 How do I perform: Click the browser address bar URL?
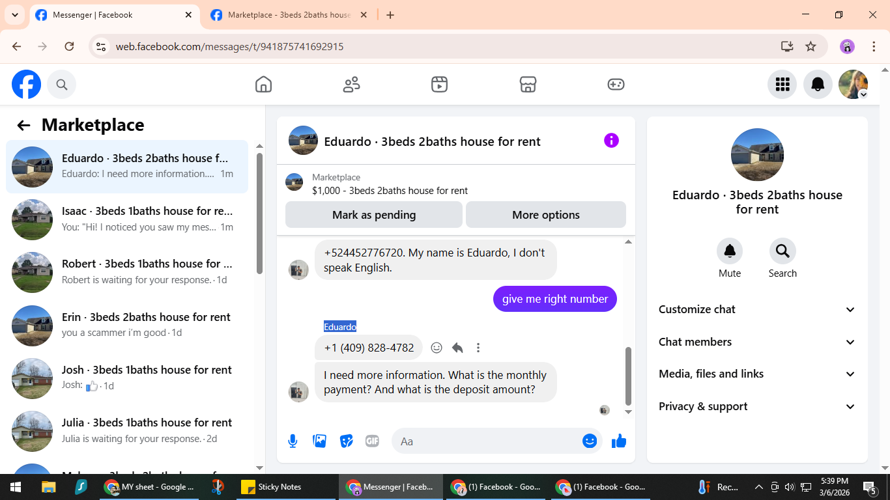click(x=229, y=47)
